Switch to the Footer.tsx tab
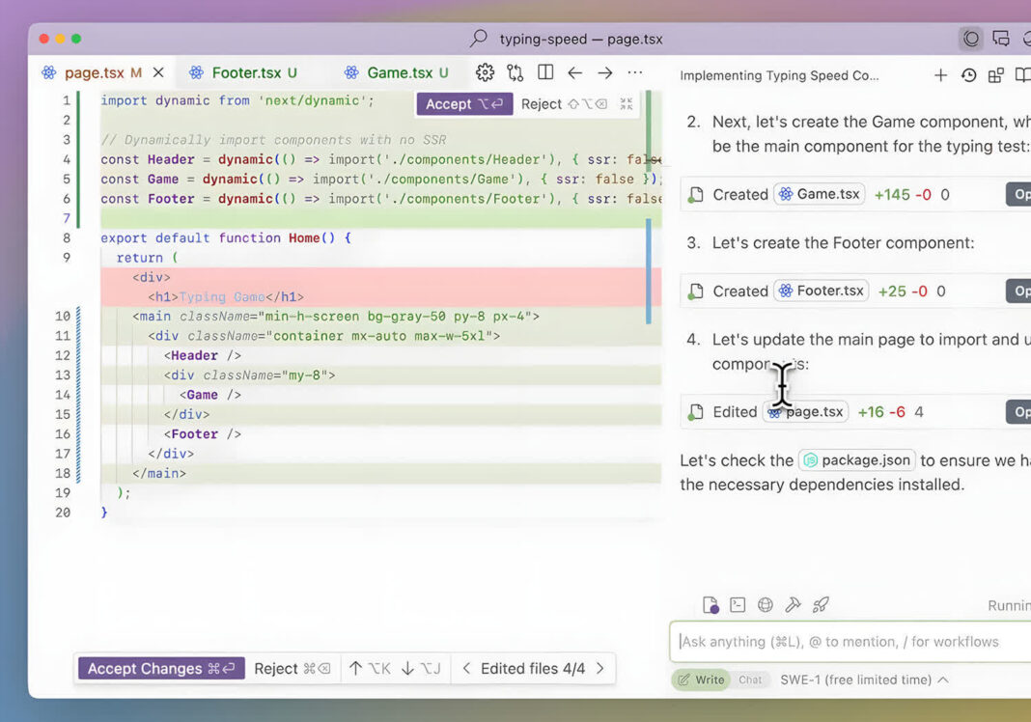The height and width of the screenshot is (722, 1031). tap(246, 72)
